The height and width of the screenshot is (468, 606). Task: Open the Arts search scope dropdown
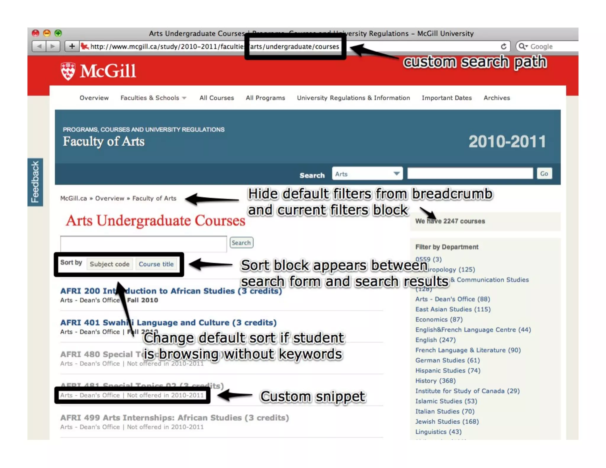point(367,174)
